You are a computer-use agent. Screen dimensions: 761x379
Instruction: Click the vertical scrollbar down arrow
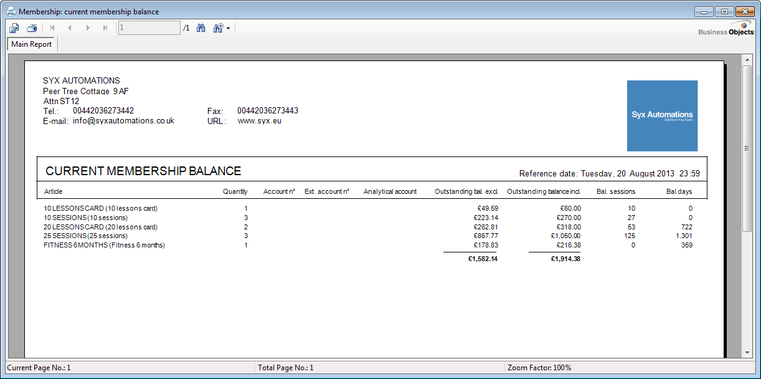click(x=747, y=352)
